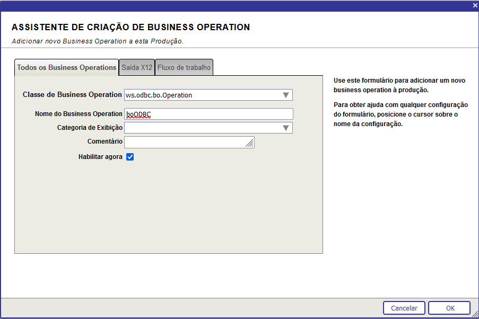Click the Categoria de Exibição label
The width and height of the screenshot is (479, 319).
point(90,128)
